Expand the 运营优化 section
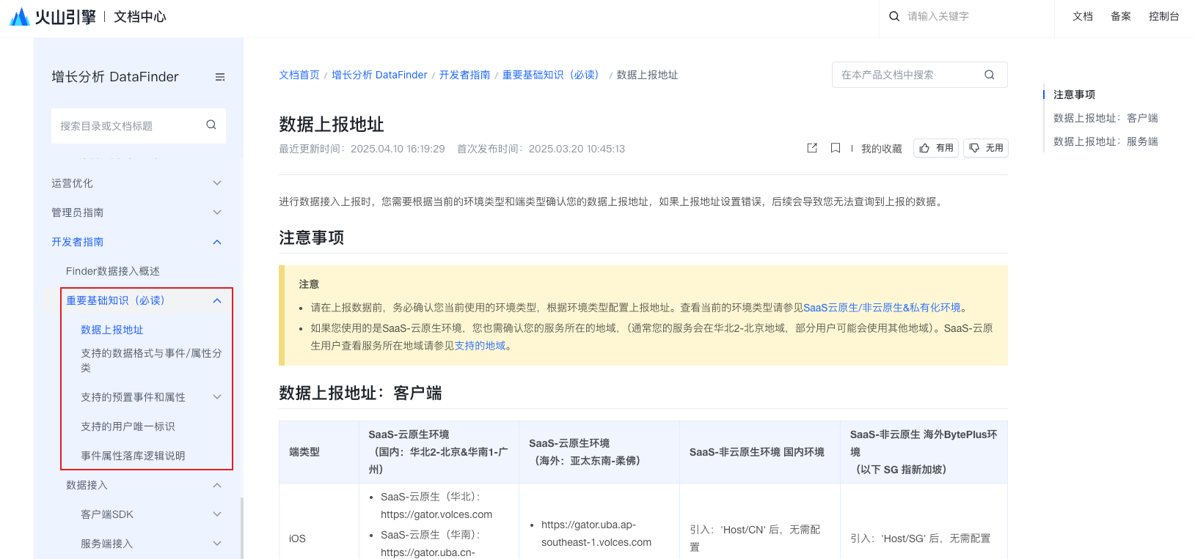 [x=217, y=183]
